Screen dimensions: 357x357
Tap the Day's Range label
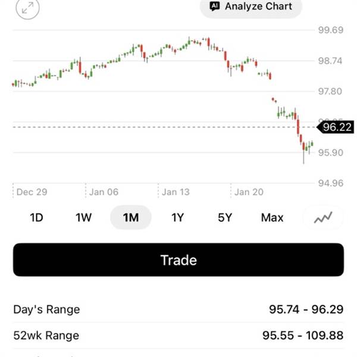tap(46, 309)
